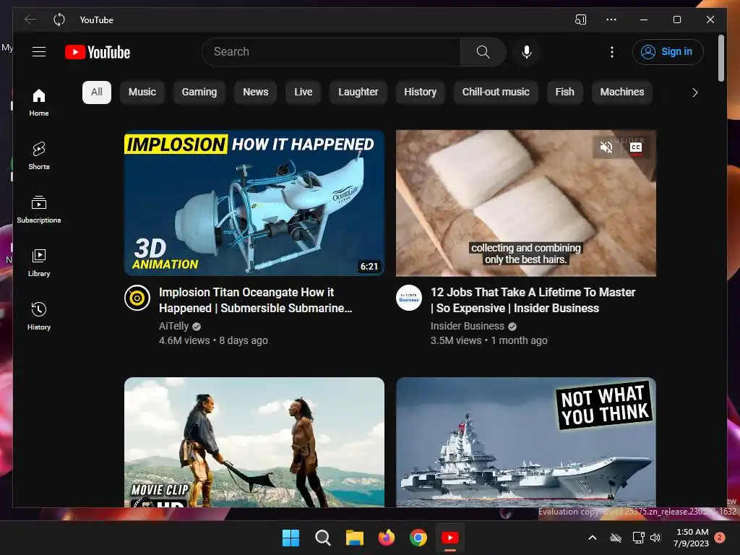The image size is (740, 555).
Task: Click YouTube app icon in taskbar
Action: [x=449, y=538]
